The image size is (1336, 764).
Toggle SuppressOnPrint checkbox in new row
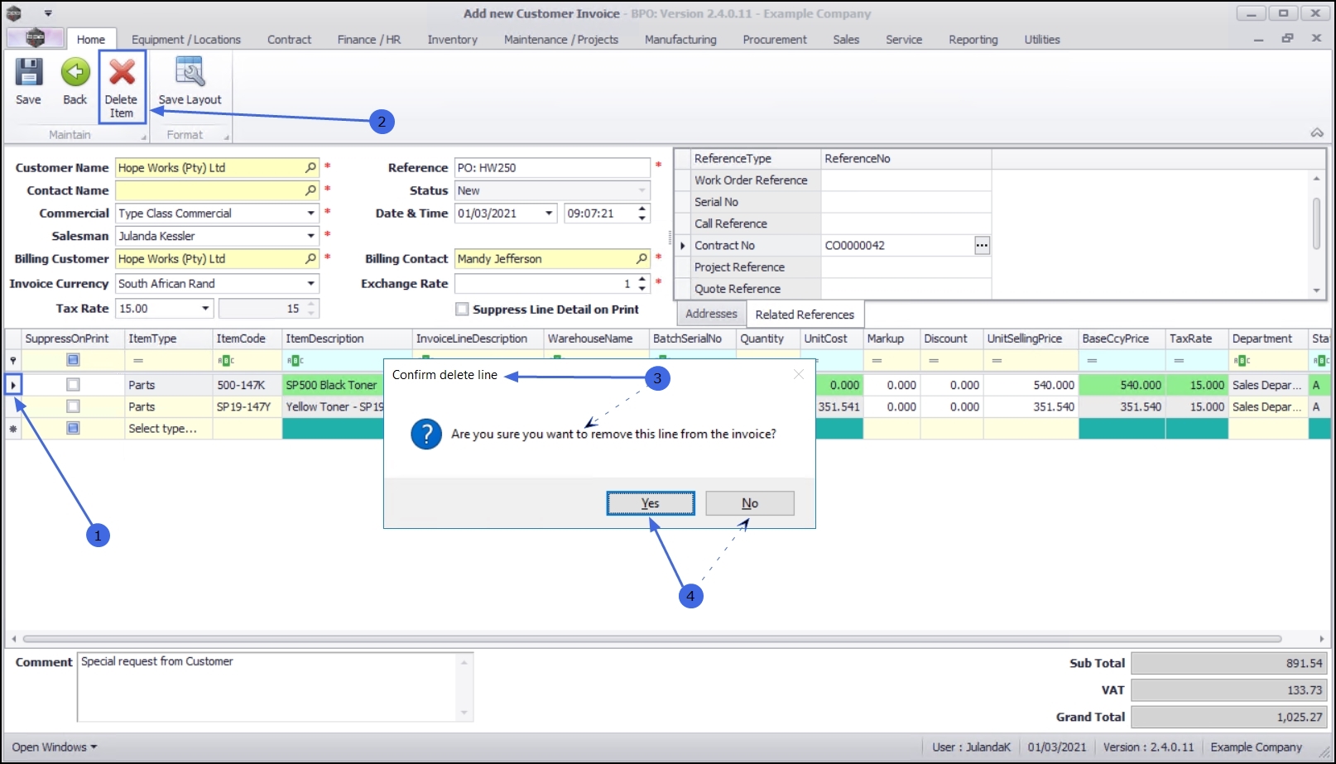point(73,429)
